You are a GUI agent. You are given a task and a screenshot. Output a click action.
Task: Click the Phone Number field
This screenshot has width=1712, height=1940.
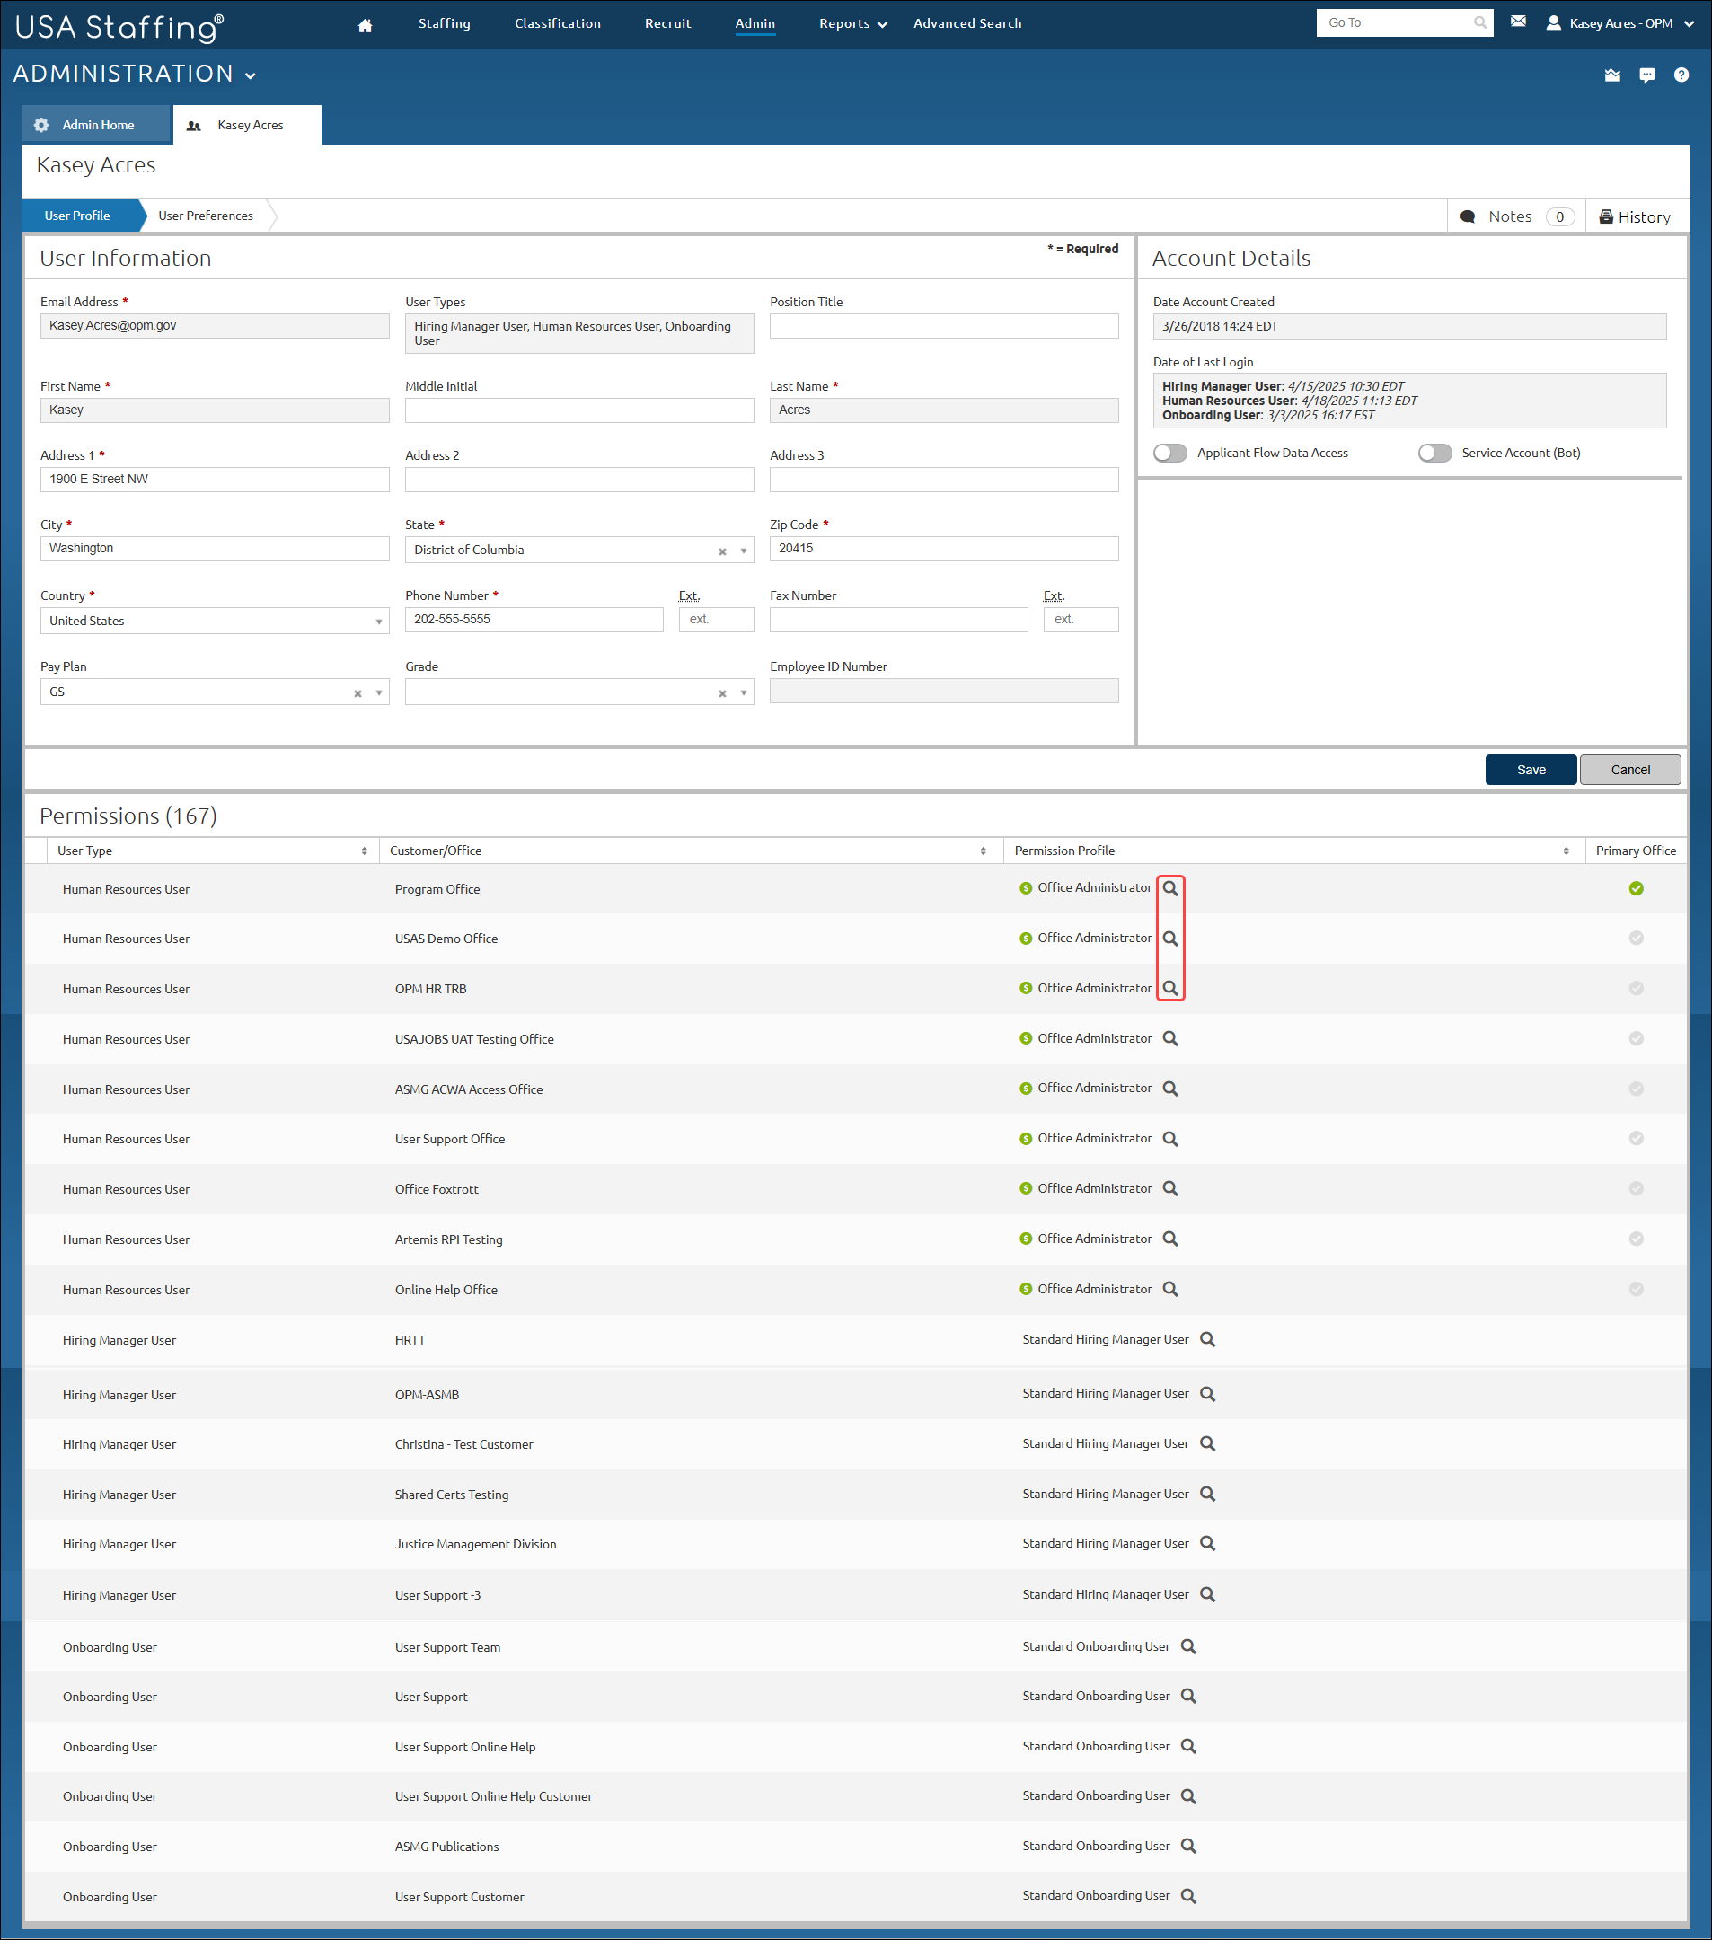pos(534,620)
